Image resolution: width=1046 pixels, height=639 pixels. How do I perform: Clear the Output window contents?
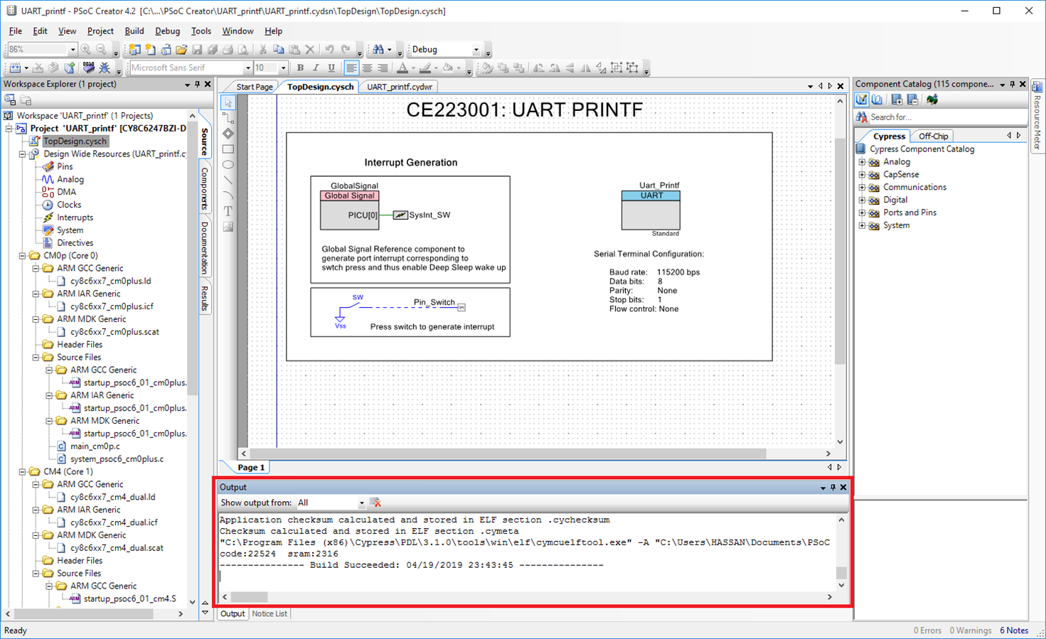click(376, 503)
